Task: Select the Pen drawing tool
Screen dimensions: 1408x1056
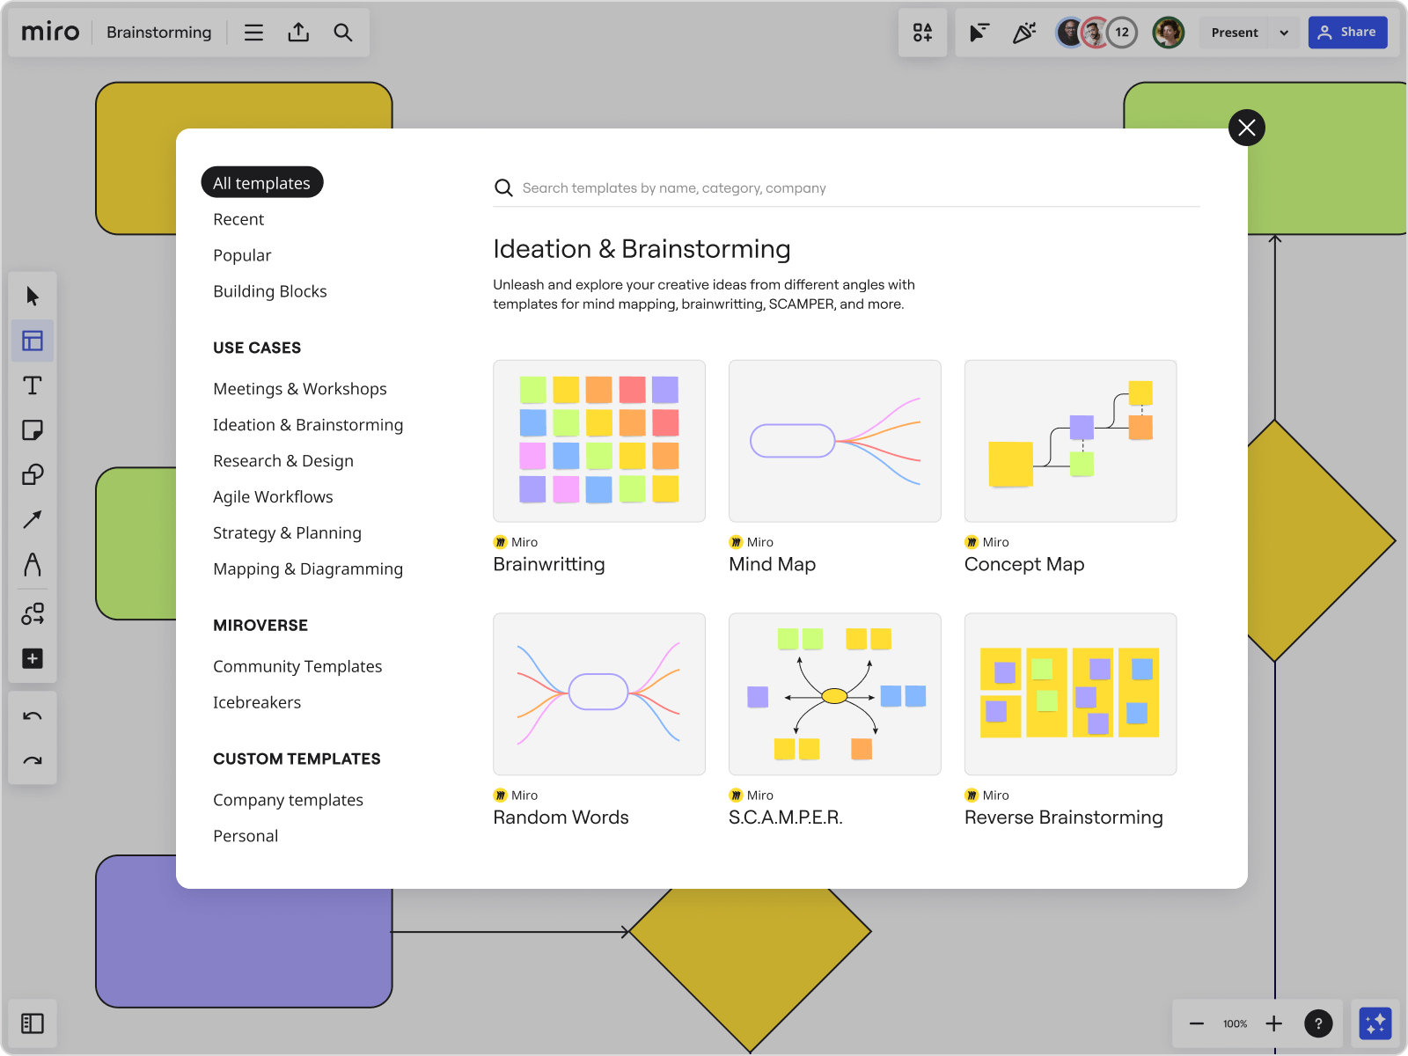Action: [x=33, y=564]
